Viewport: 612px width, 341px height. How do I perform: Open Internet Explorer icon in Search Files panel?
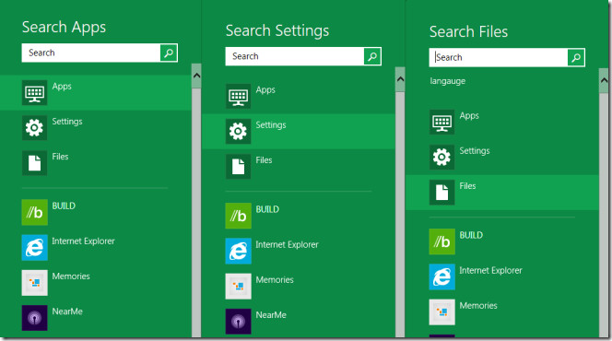pyautogui.click(x=441, y=276)
